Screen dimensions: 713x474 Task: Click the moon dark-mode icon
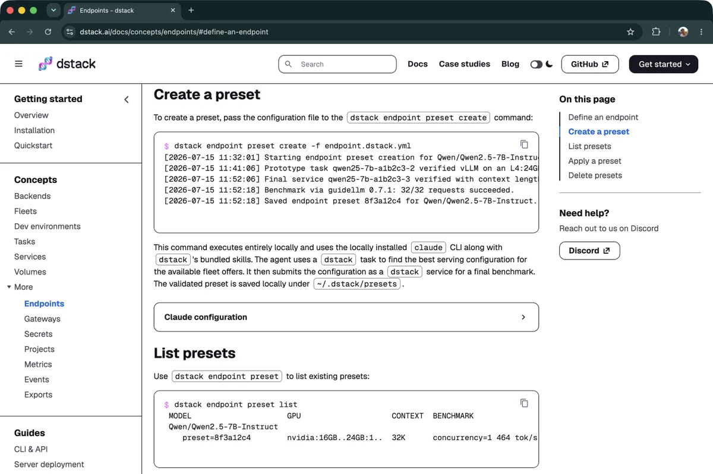point(550,64)
